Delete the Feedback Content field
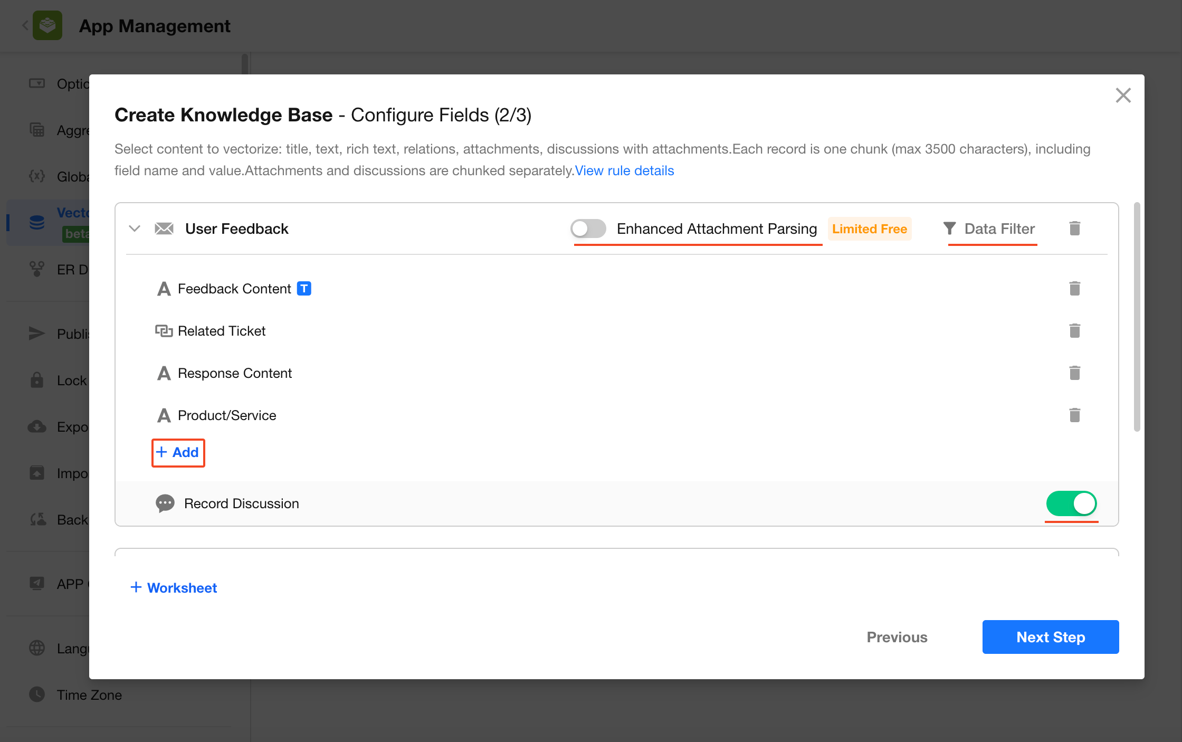1182x742 pixels. point(1074,289)
